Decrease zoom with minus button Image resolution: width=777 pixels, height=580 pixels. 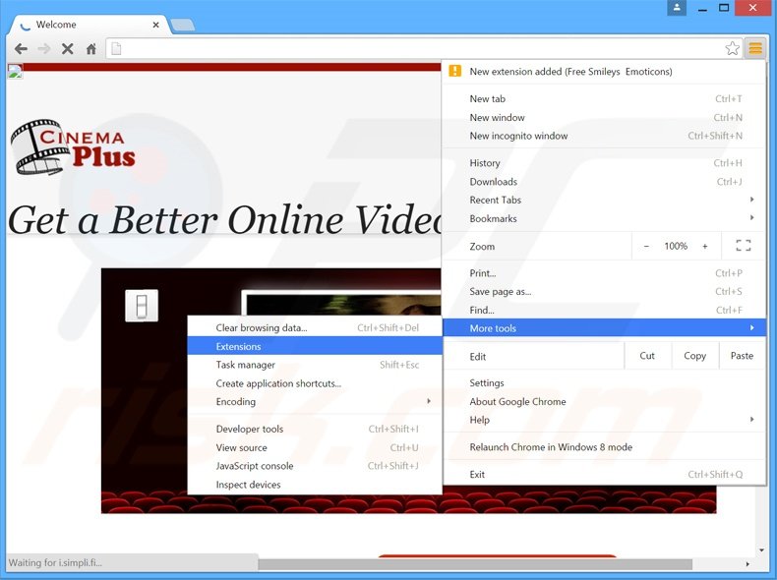[x=646, y=246]
